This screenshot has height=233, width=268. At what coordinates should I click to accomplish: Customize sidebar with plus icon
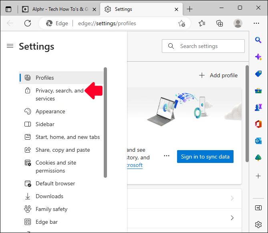click(258, 176)
